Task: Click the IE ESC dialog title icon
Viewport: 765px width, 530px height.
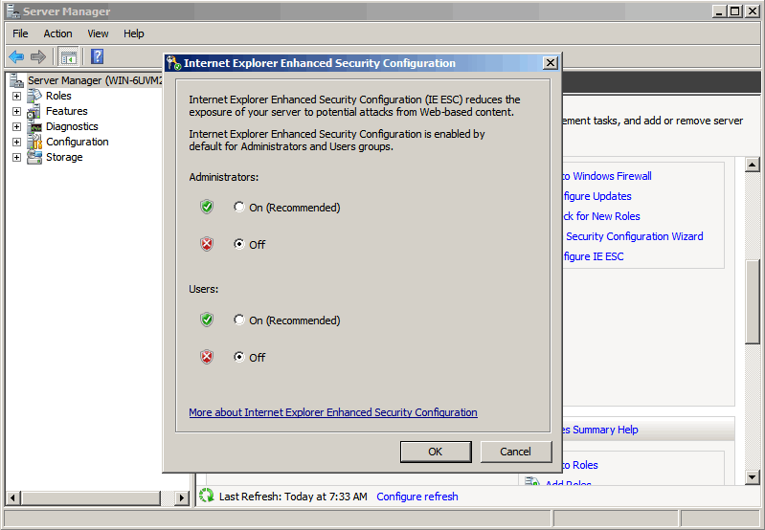Action: [173, 63]
